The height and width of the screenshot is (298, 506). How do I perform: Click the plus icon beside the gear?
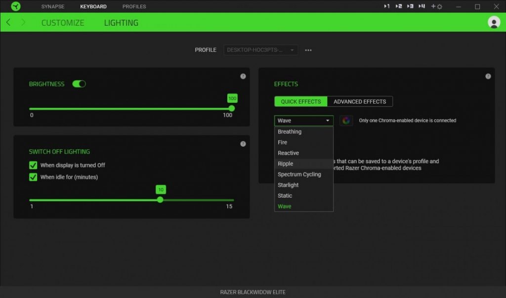point(433,6)
